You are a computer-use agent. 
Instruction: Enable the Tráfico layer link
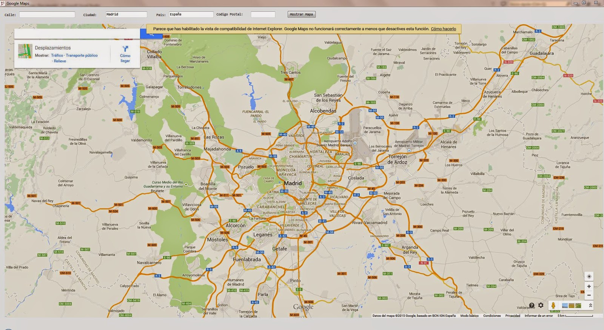(x=57, y=56)
